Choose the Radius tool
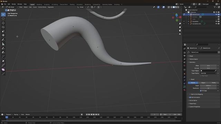The height and width of the screenshot is (124, 221). tap(3, 61)
